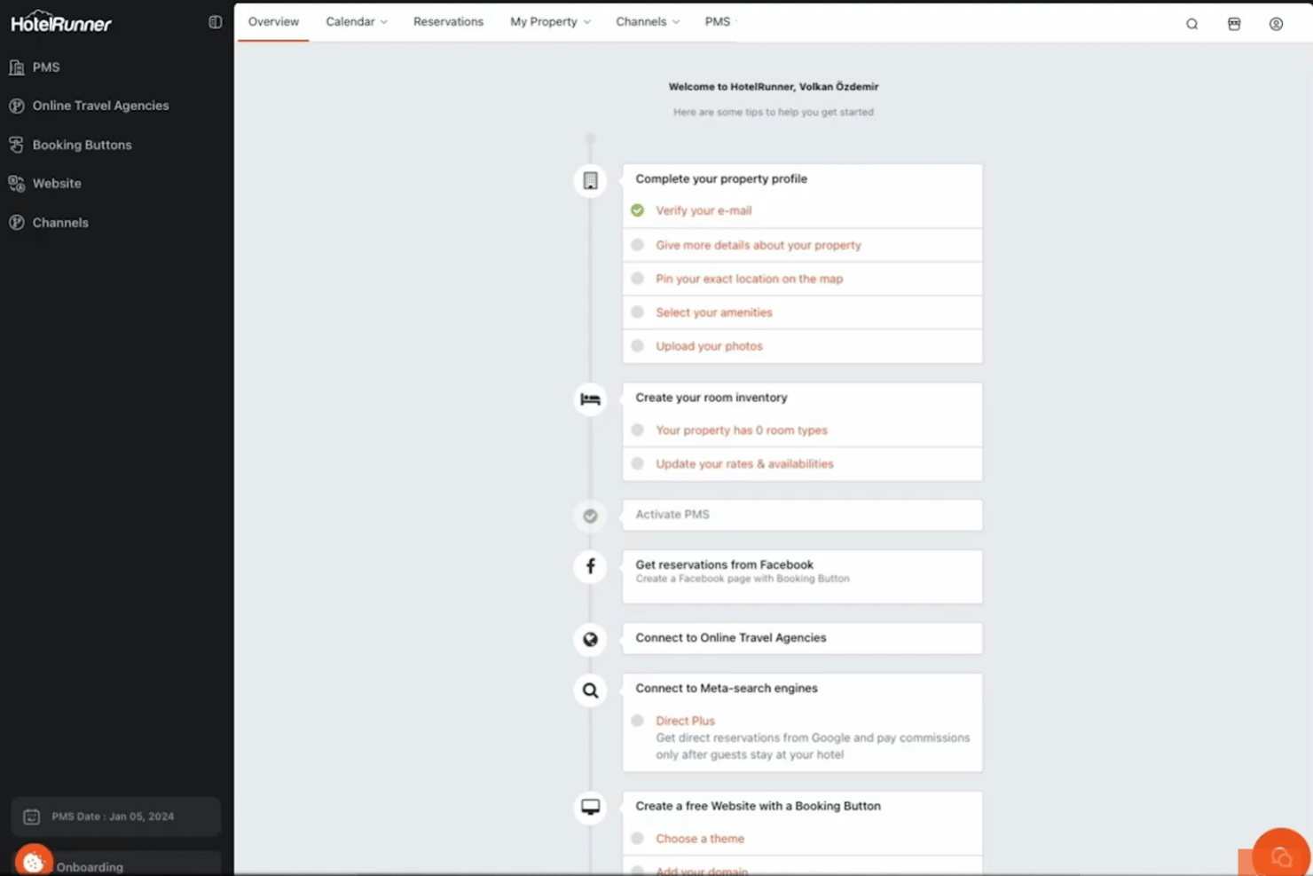Image resolution: width=1313 pixels, height=876 pixels.
Task: Click the Meta-search magnifier step icon
Action: coord(590,691)
